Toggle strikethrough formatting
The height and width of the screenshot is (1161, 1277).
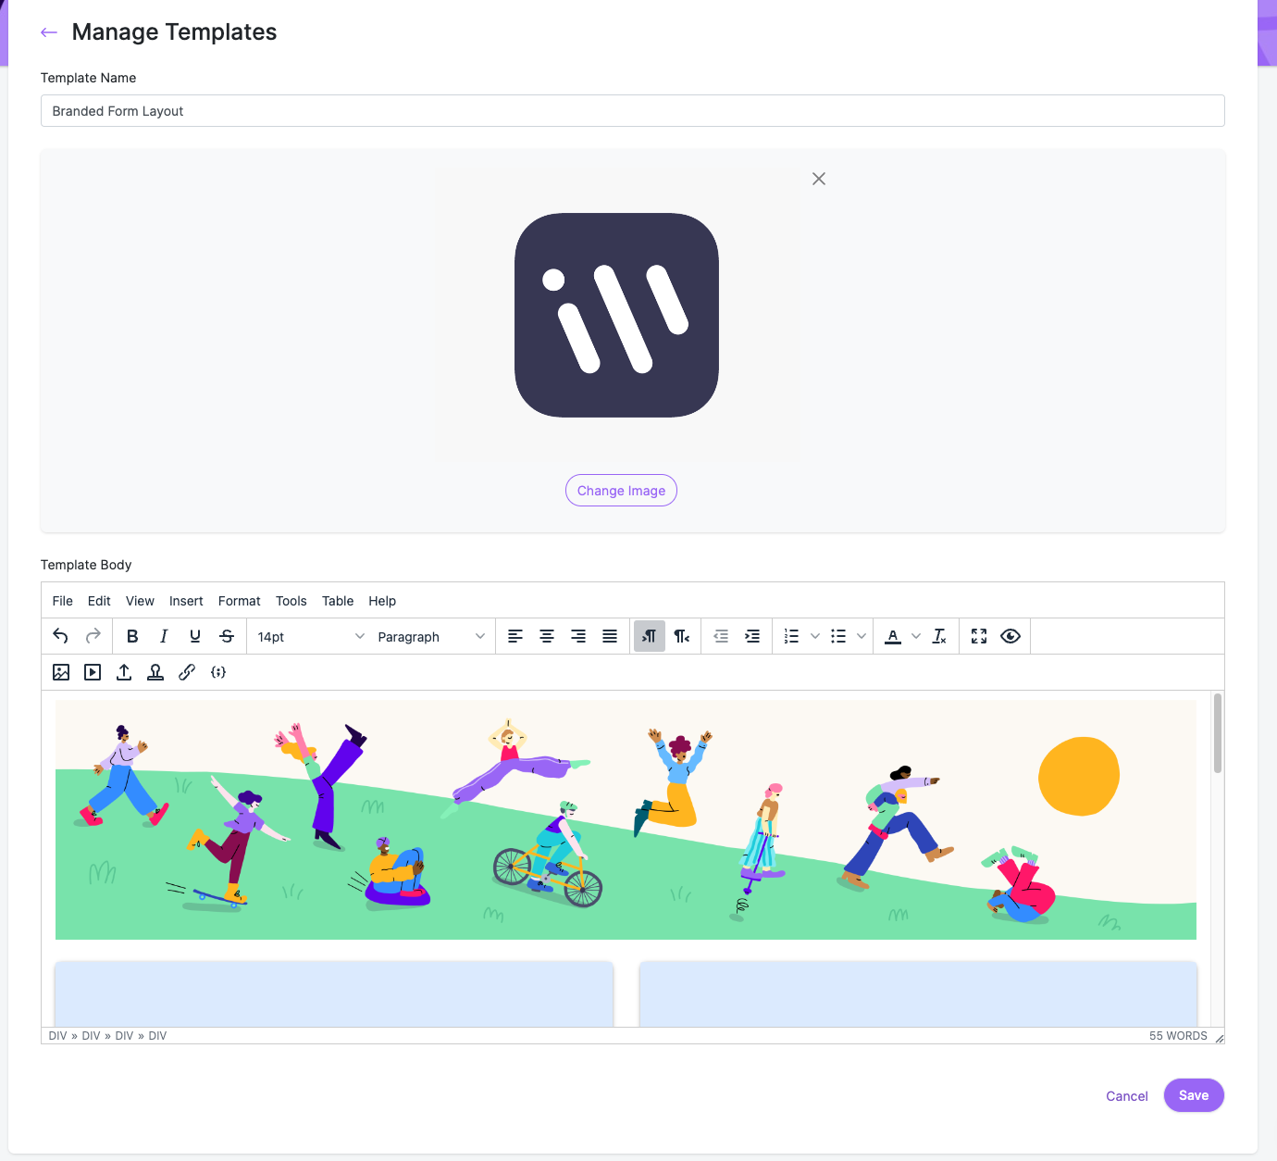click(227, 636)
